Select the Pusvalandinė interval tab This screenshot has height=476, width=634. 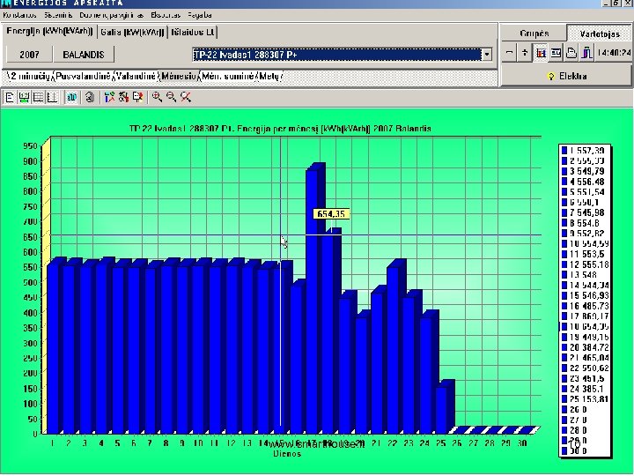click(x=84, y=76)
